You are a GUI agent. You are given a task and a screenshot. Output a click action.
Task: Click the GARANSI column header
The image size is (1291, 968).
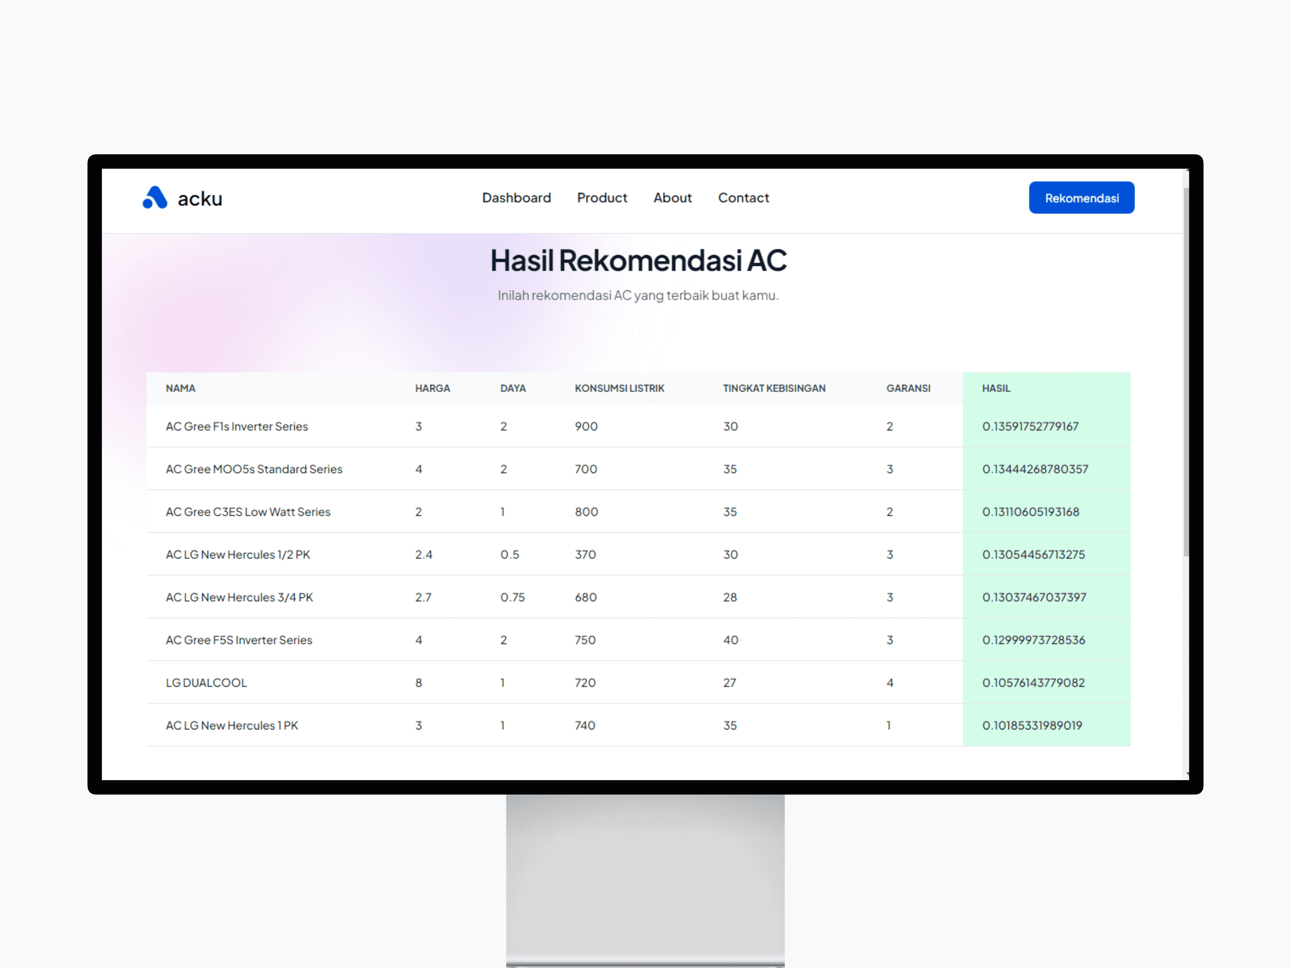pyautogui.click(x=908, y=389)
